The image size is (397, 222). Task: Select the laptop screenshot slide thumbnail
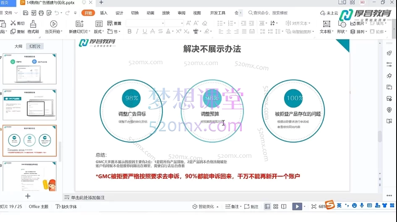[30, 68]
